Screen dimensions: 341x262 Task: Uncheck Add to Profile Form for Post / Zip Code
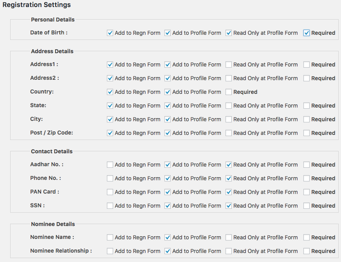[168, 133]
